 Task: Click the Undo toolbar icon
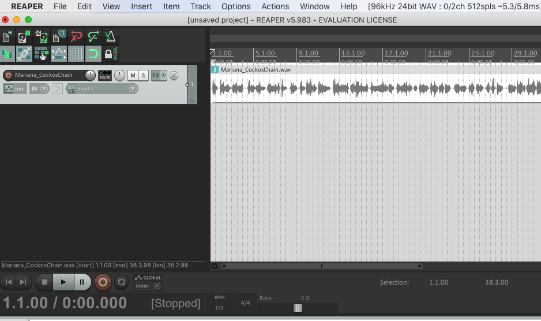(x=76, y=38)
